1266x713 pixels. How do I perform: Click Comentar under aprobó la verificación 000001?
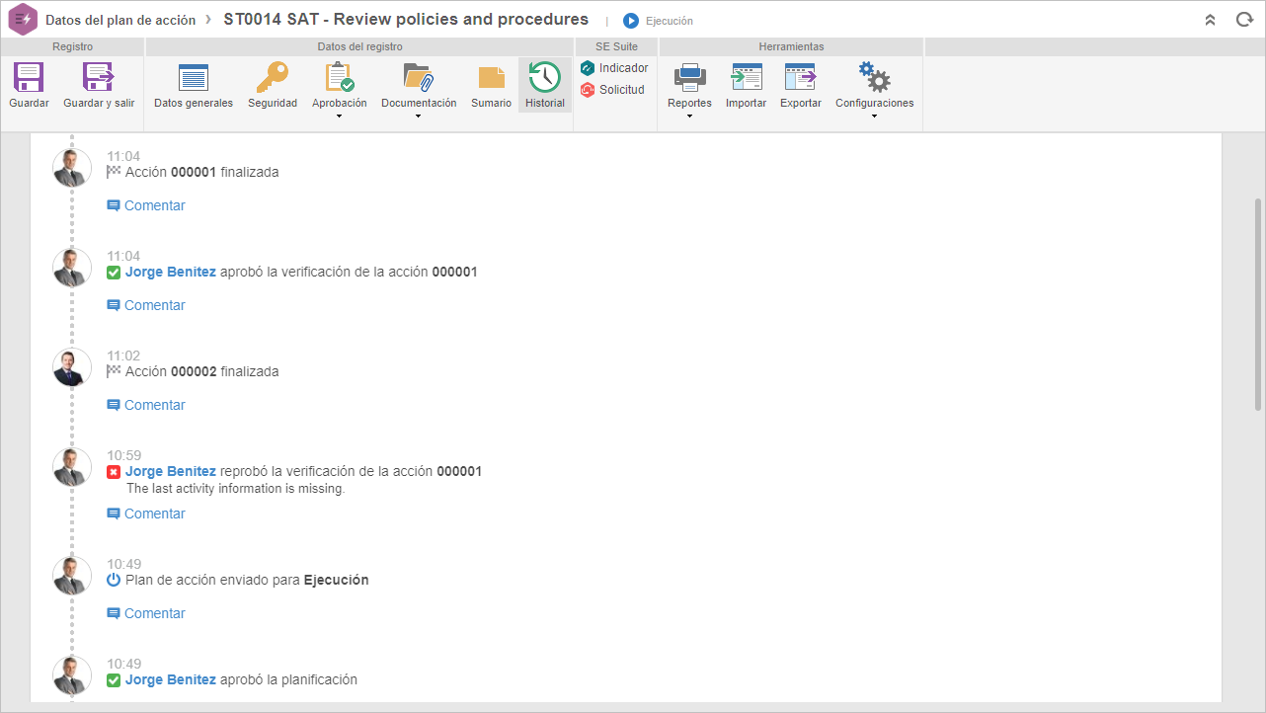pyautogui.click(x=146, y=305)
